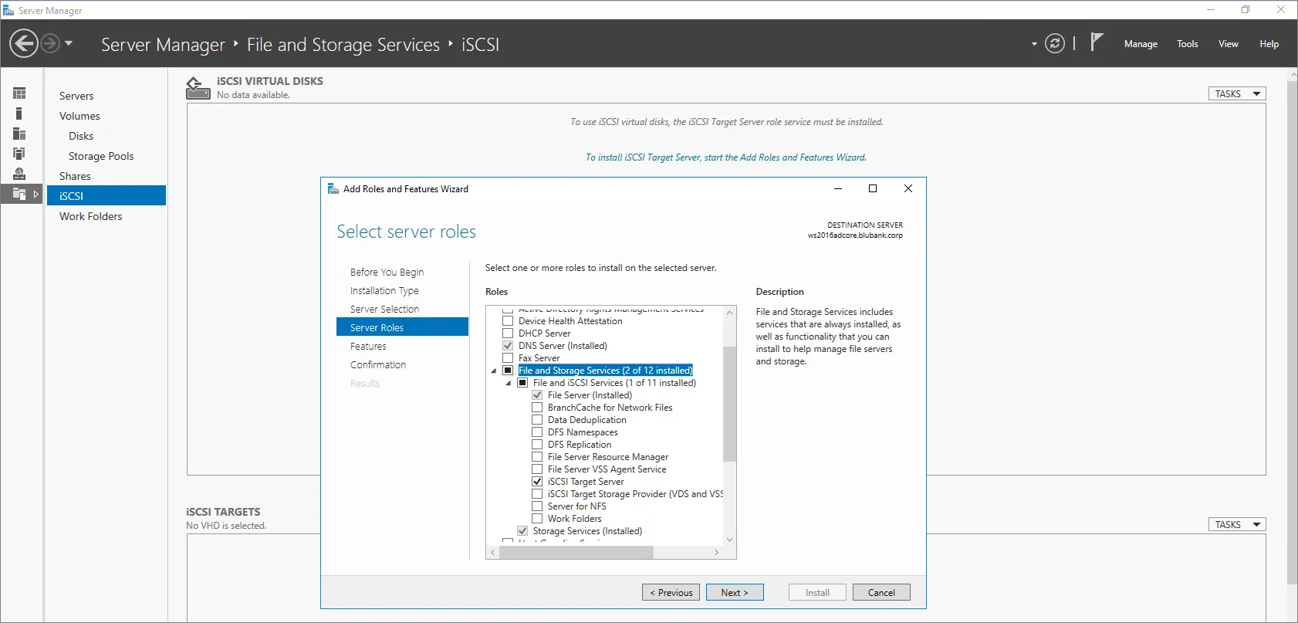Open the notifications flag icon

coord(1097,42)
